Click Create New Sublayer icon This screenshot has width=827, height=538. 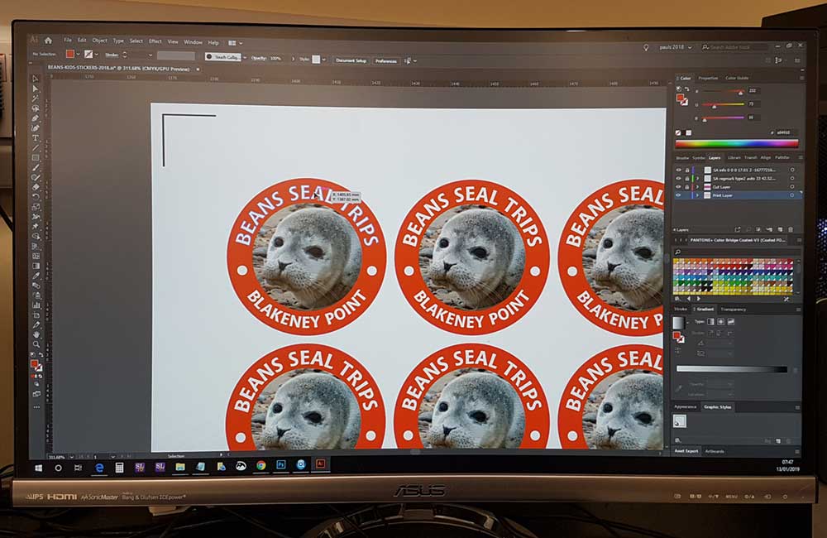(x=769, y=229)
